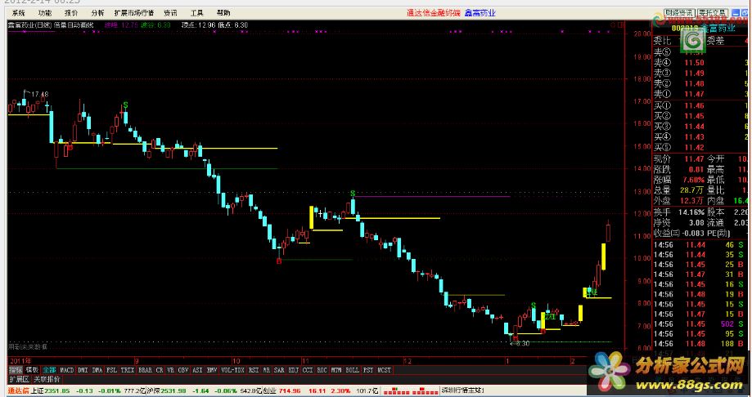
Task: Open the 扩展市场行情 menu
Action: click(x=134, y=13)
